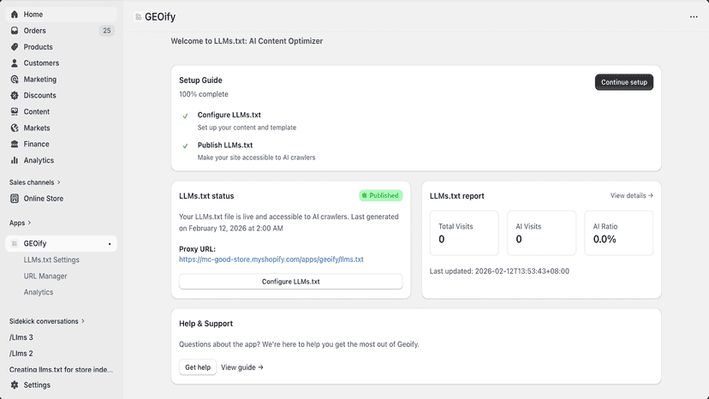Click the Content icon in sidebar
This screenshot has width=709, height=399.
[x=15, y=112]
